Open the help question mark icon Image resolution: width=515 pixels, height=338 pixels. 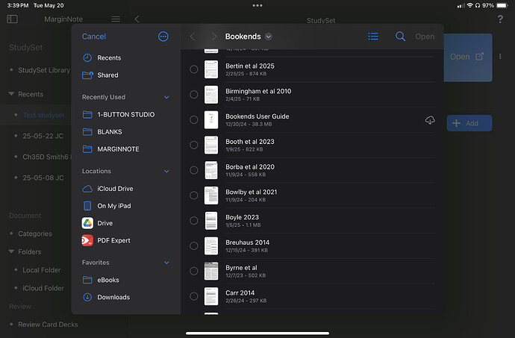click(500, 19)
